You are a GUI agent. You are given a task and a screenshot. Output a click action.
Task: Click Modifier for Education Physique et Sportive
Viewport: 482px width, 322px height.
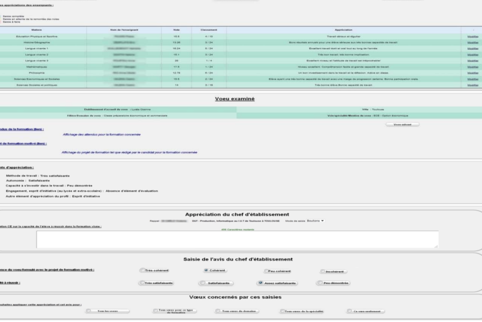(x=472, y=37)
